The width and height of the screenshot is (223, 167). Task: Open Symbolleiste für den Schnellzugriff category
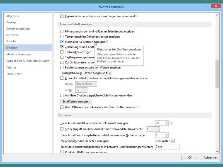point(28,61)
